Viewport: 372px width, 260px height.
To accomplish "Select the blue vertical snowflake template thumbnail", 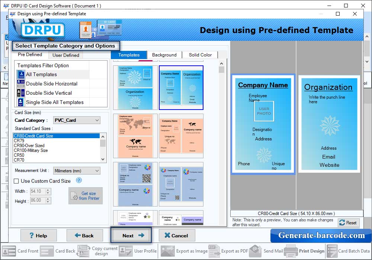I will click(x=181, y=88).
